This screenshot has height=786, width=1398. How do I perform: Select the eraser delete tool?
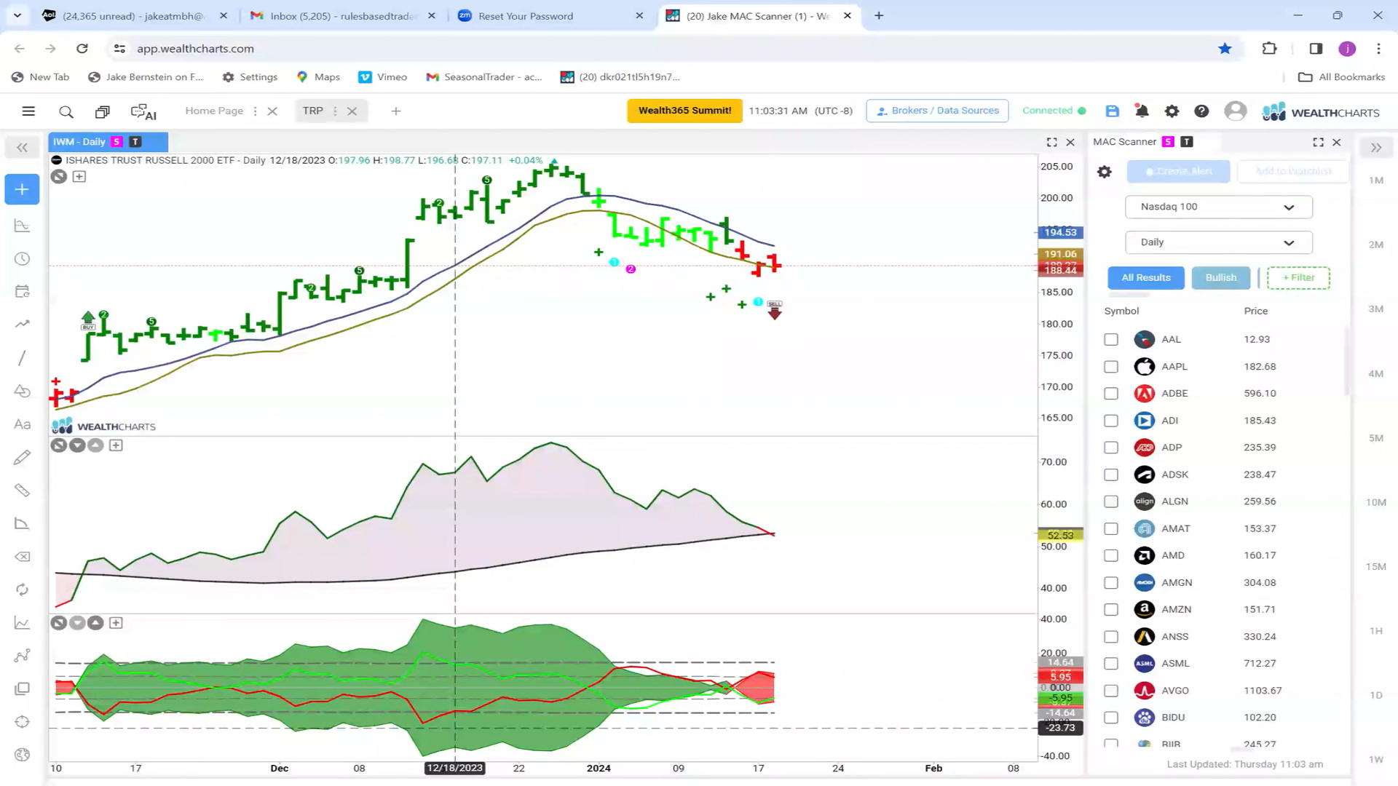click(22, 557)
